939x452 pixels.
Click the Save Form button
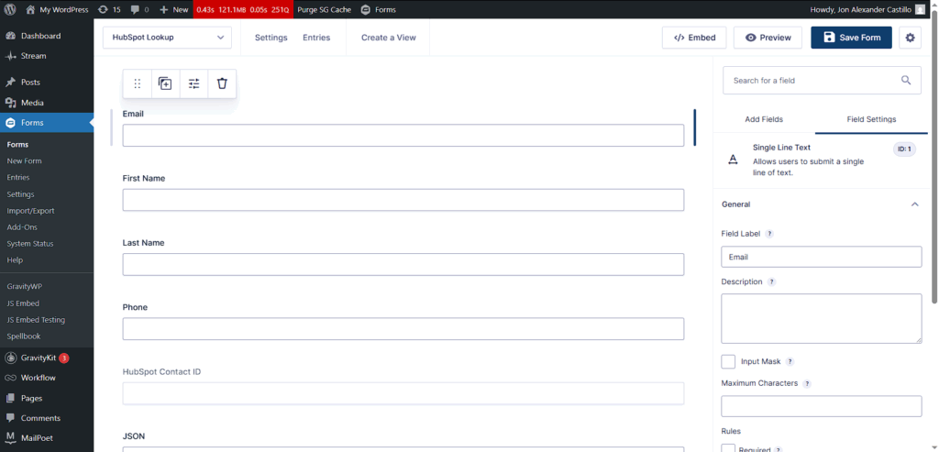click(x=851, y=38)
